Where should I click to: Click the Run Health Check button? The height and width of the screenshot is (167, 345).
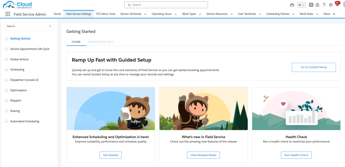coord(296,155)
